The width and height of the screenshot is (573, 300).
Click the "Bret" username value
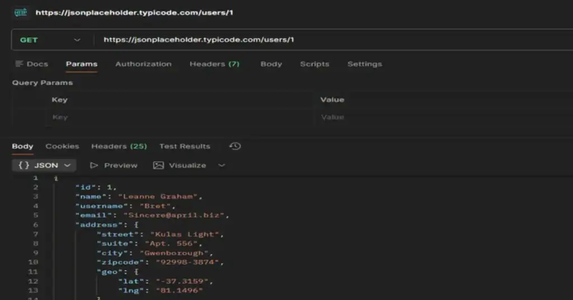[155, 206]
